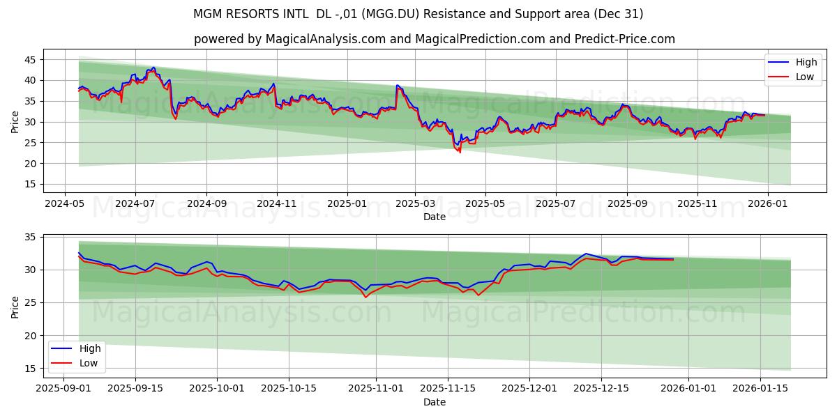Click the '2025-09-15' tick label
The image size is (837, 418).
pyautogui.click(x=135, y=389)
